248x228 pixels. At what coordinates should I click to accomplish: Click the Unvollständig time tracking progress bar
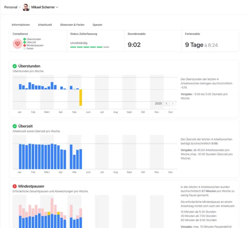90,47
